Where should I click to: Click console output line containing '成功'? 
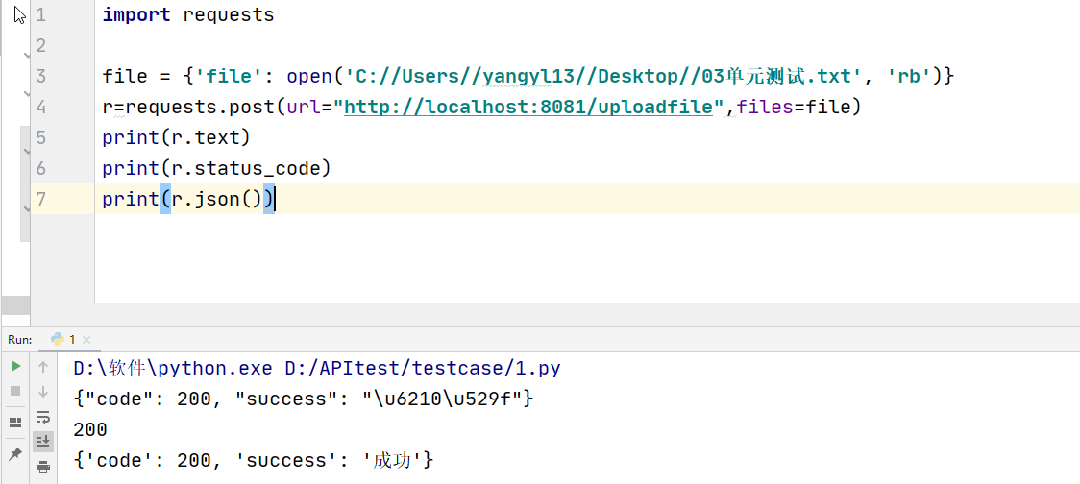click(254, 460)
